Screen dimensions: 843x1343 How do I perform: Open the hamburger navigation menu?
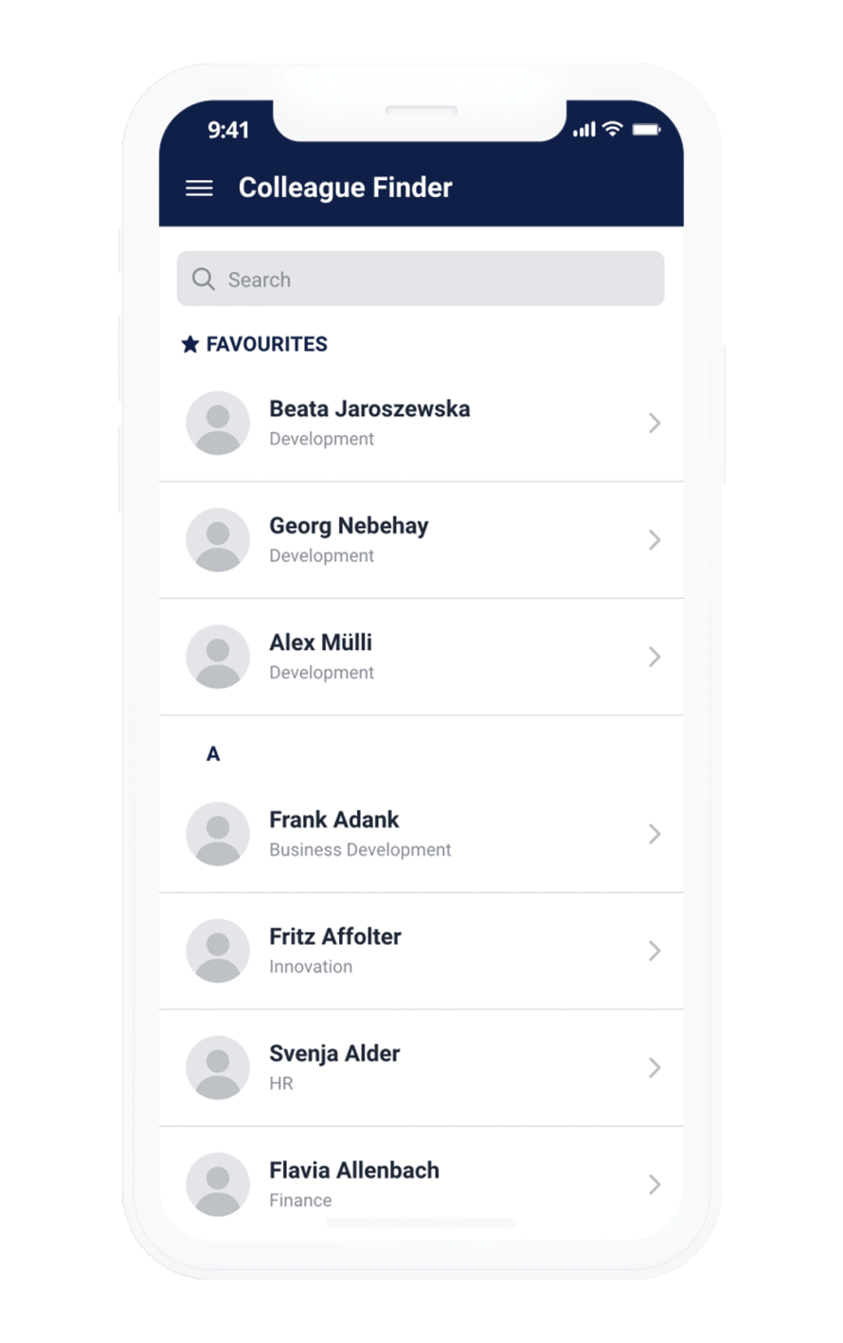(x=199, y=188)
